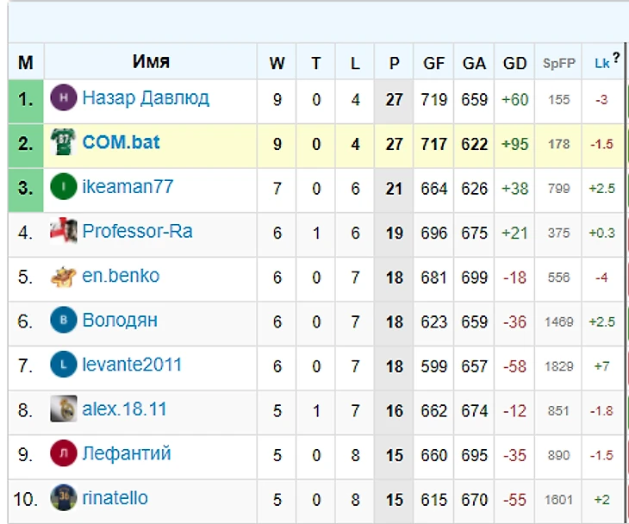Click Professor-Ra's flag avatar icon
The image size is (629, 524).
[x=62, y=232]
